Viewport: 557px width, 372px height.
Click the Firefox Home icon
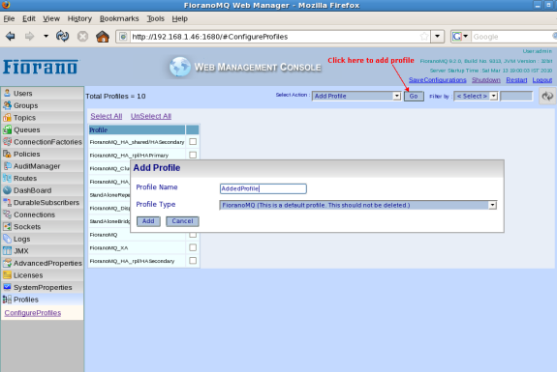[x=103, y=37]
